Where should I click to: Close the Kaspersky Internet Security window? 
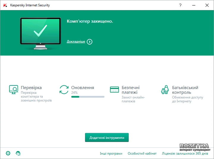coord(207,5)
